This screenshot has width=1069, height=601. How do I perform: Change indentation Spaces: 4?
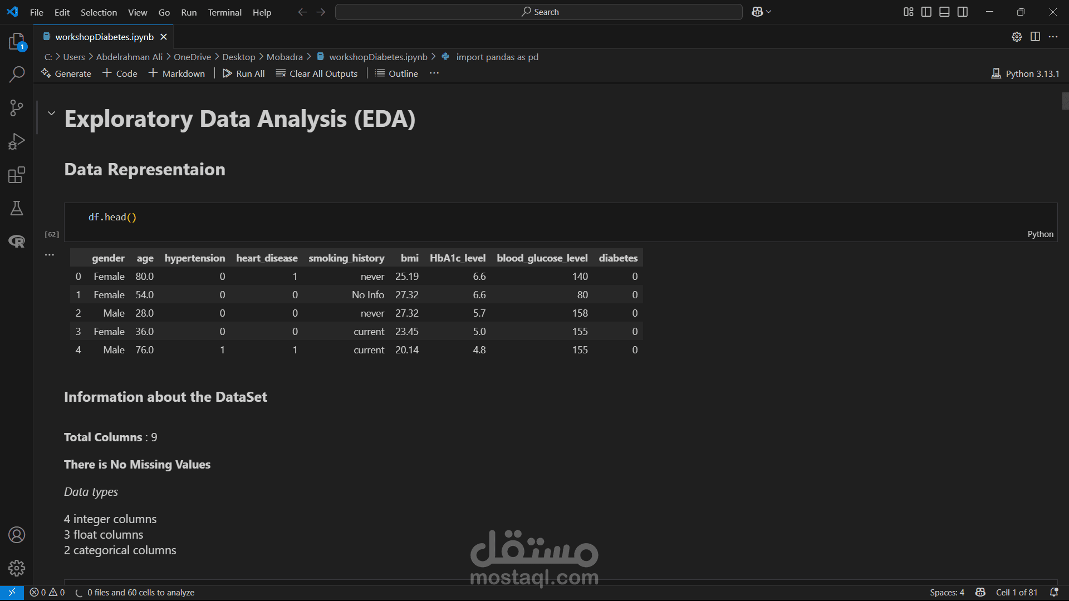click(x=947, y=593)
